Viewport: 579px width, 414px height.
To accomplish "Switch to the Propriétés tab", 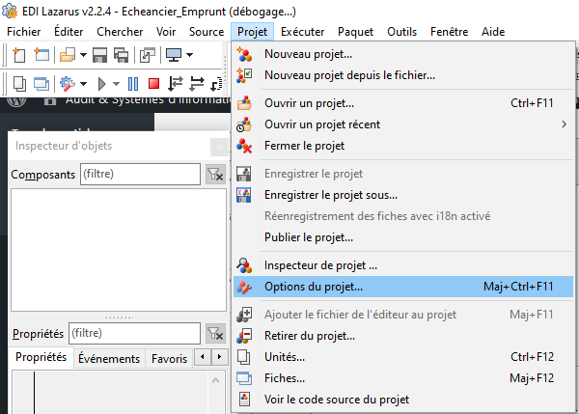I will pyautogui.click(x=41, y=357).
